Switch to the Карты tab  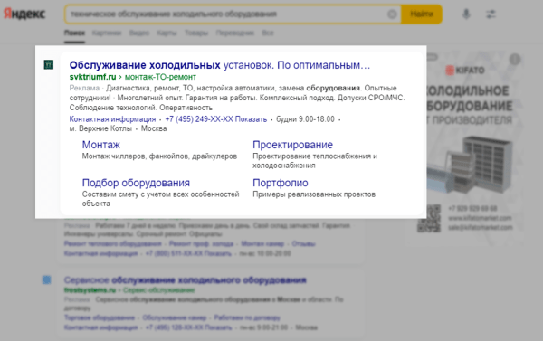click(167, 33)
